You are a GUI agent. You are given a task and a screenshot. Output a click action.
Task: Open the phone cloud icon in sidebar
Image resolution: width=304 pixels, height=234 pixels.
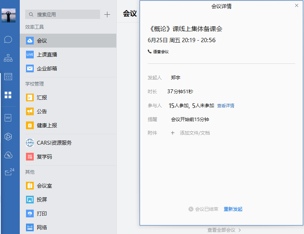click(8, 155)
